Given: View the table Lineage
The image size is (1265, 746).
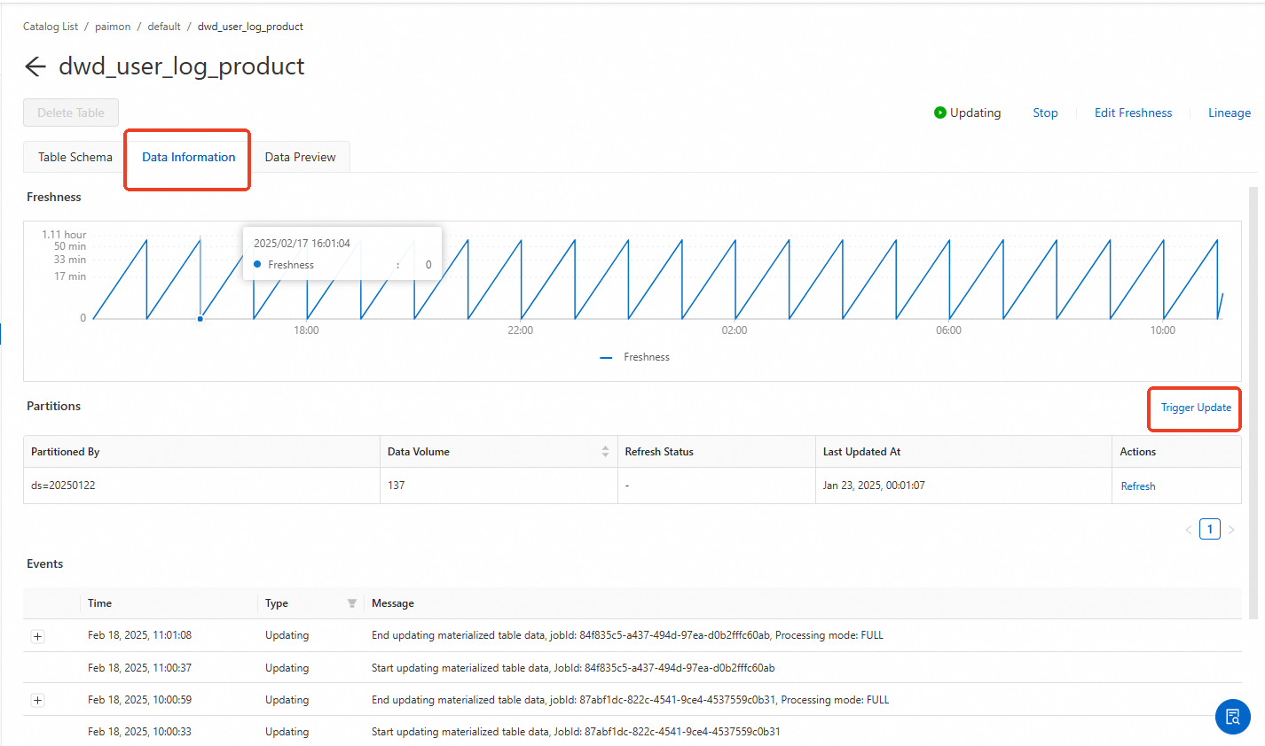Looking at the screenshot, I should pyautogui.click(x=1229, y=113).
